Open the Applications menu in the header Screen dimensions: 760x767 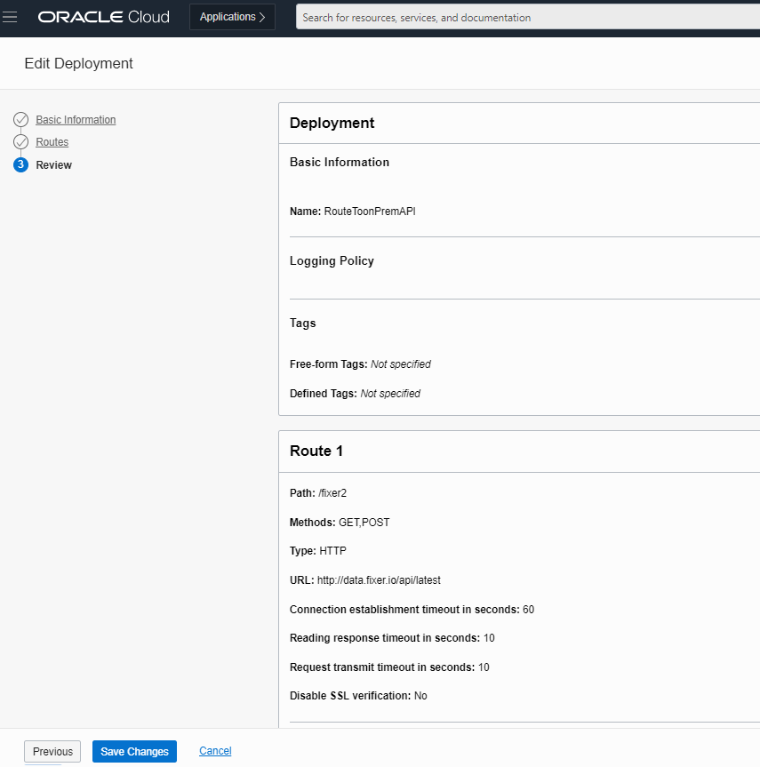point(232,16)
